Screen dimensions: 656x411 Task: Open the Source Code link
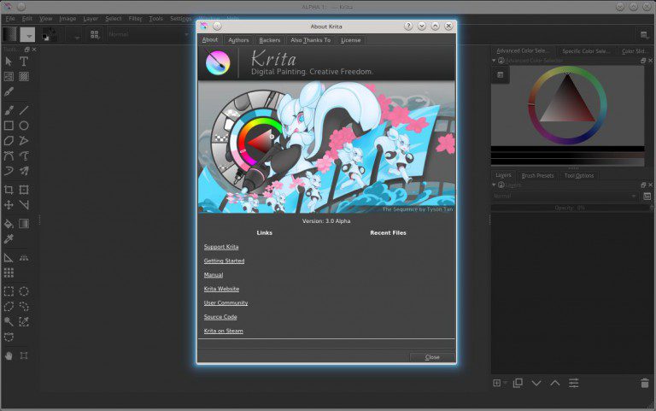[220, 317]
